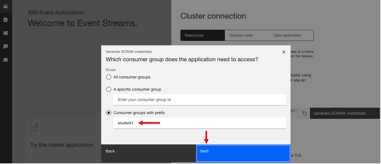Screen dimensions: 381x164
Task: Select All consumer groups radio option
Action: (x=109, y=77)
